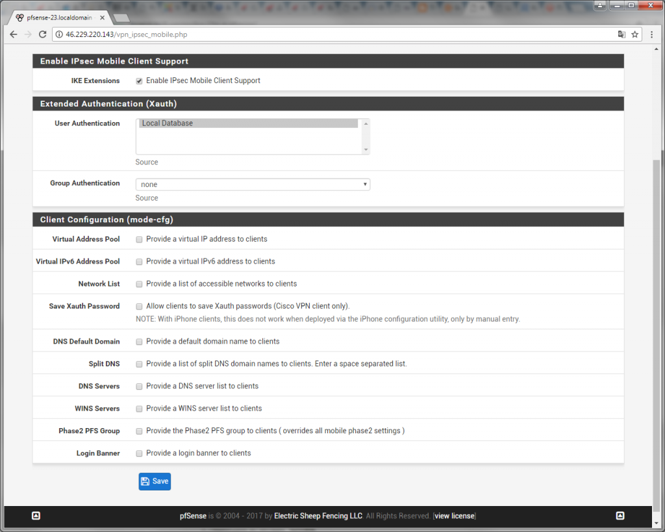Click the User Authentication list up arrow
This screenshot has height=532, width=665.
[x=366, y=123]
